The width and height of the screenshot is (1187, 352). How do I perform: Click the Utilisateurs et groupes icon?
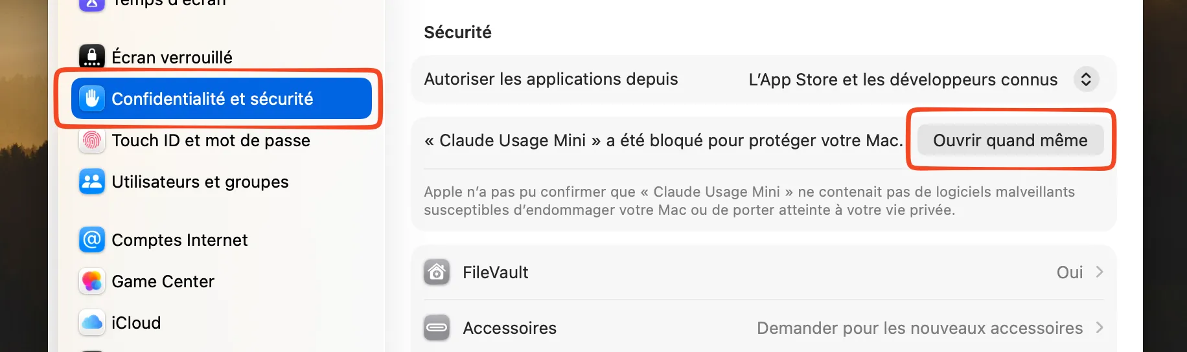[92, 182]
